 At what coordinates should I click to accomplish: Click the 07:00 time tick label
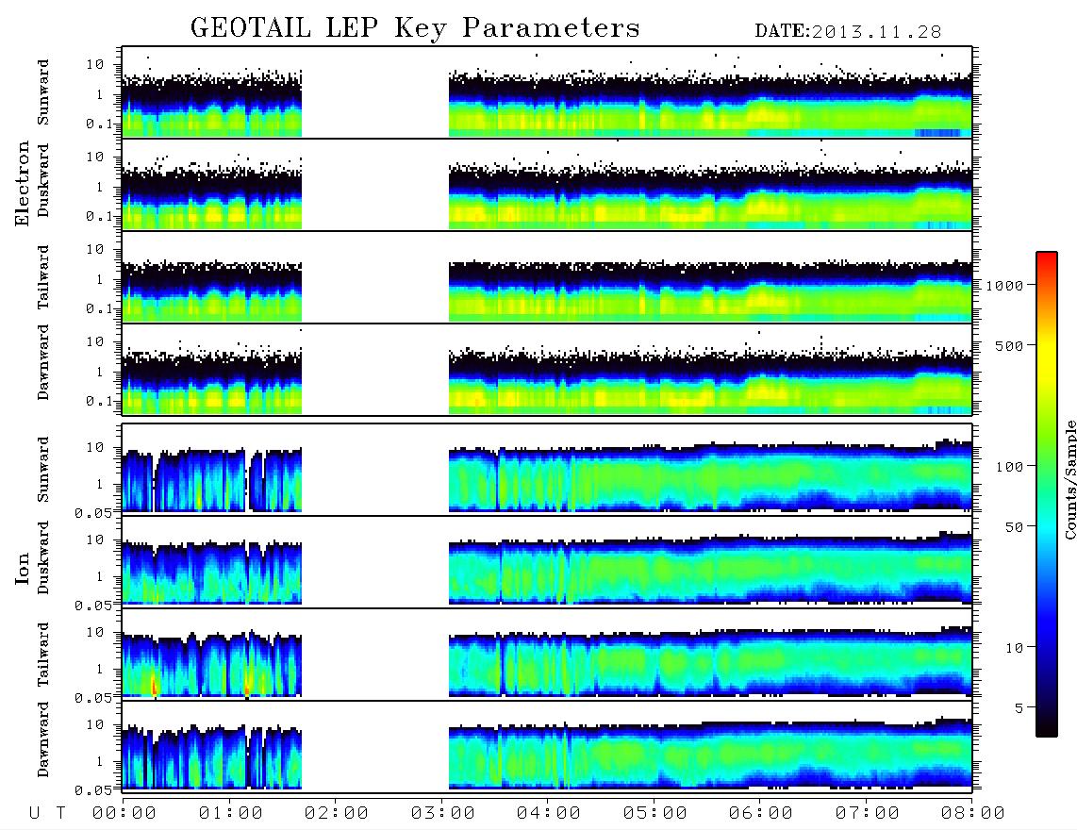868,814
